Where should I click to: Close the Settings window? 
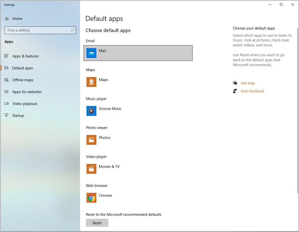(293, 5)
